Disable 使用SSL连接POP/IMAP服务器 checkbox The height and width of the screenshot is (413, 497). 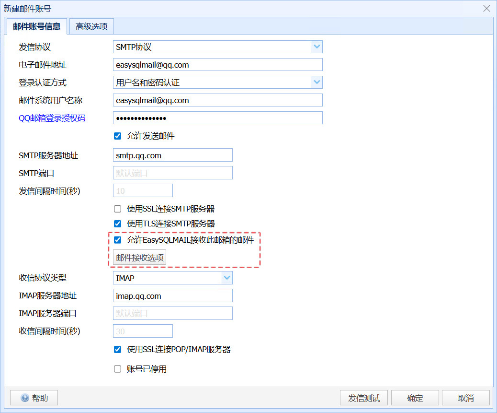click(117, 349)
